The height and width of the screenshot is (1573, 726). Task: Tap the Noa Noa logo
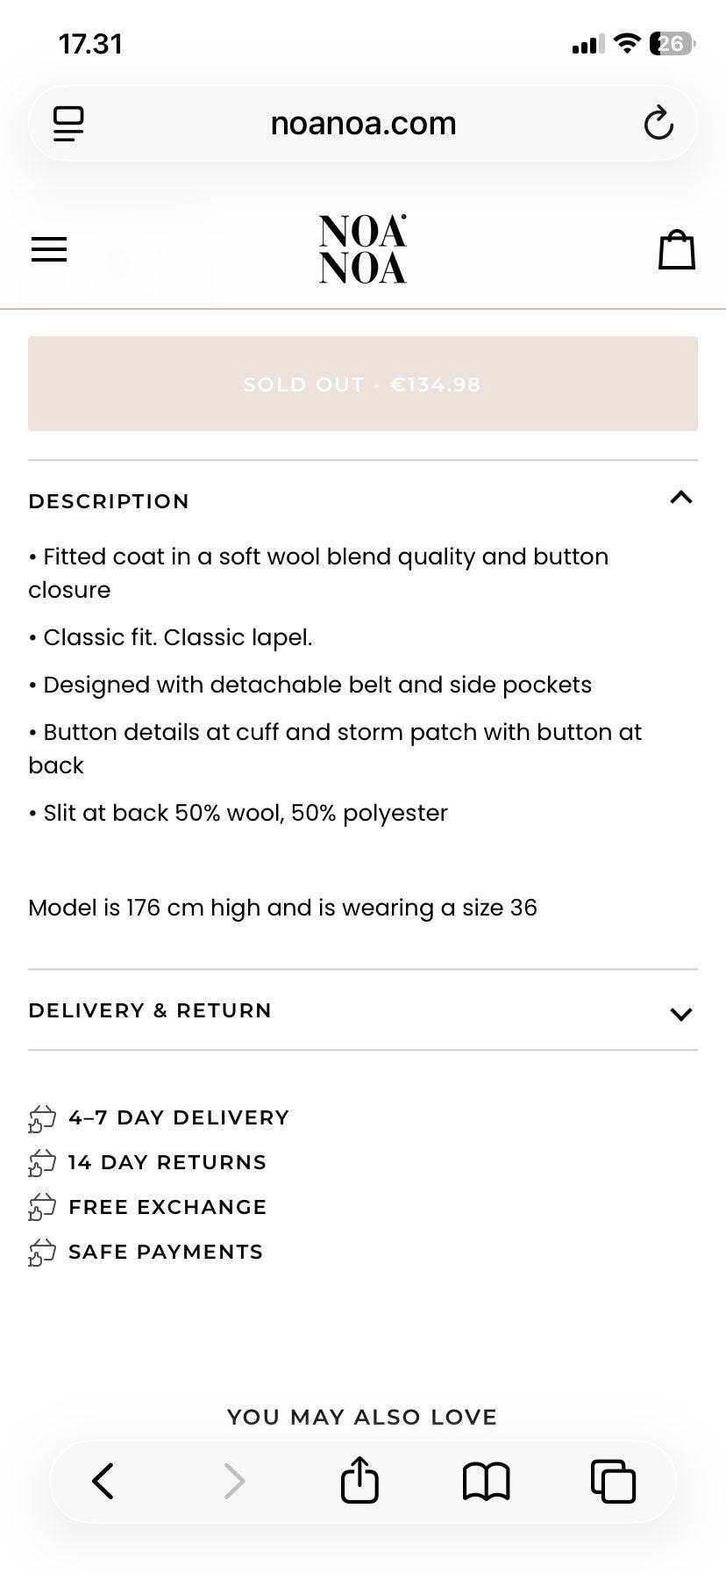click(x=363, y=250)
